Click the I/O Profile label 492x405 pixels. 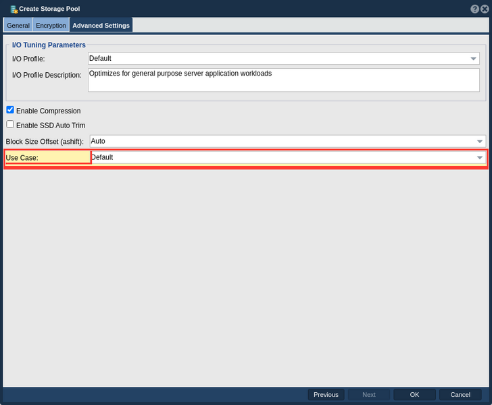(x=28, y=59)
